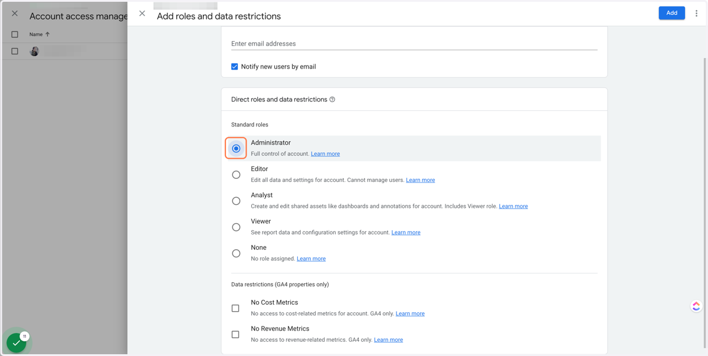Close the Account access management panel
This screenshot has width=708, height=356.
point(15,13)
